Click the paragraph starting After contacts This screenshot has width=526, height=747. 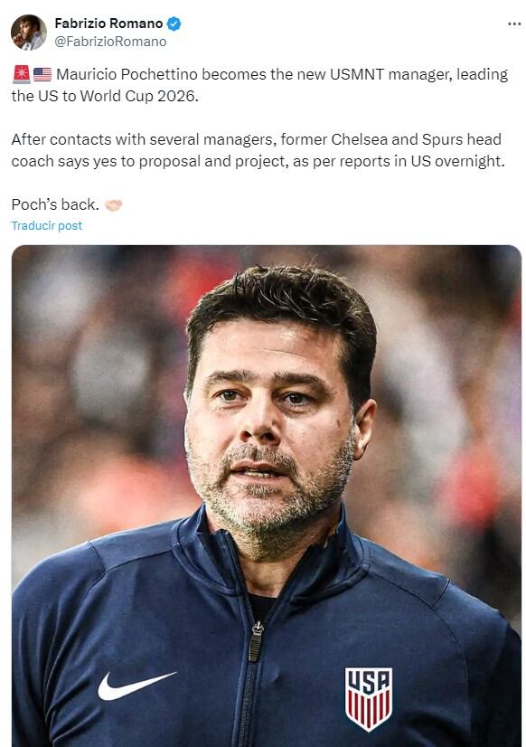coord(258,150)
